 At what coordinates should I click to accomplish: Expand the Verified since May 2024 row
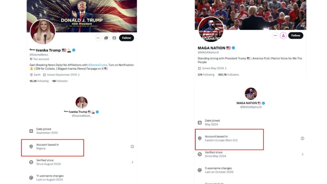coord(302,154)
